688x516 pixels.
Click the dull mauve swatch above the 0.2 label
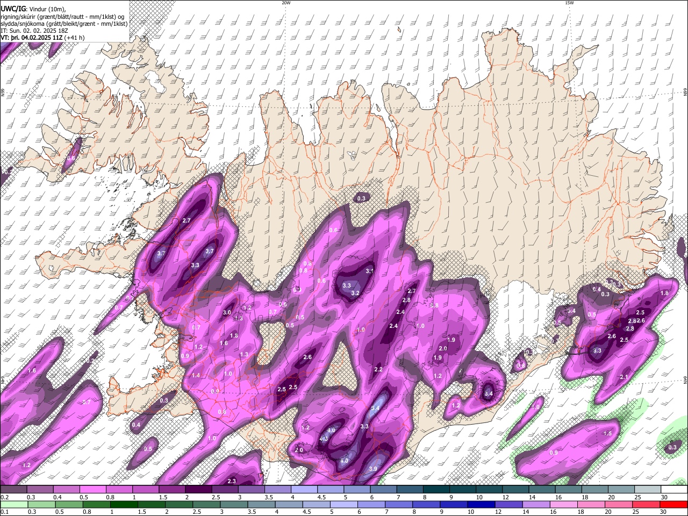click(x=13, y=490)
